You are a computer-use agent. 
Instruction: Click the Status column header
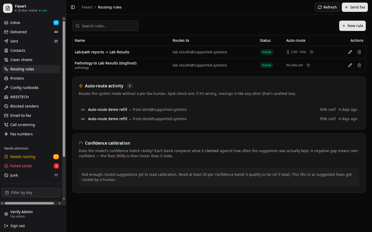coord(265,40)
